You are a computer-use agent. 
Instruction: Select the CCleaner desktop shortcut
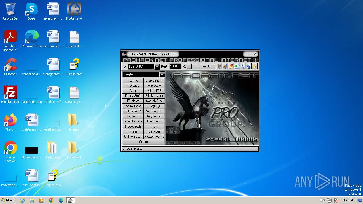pos(10,67)
